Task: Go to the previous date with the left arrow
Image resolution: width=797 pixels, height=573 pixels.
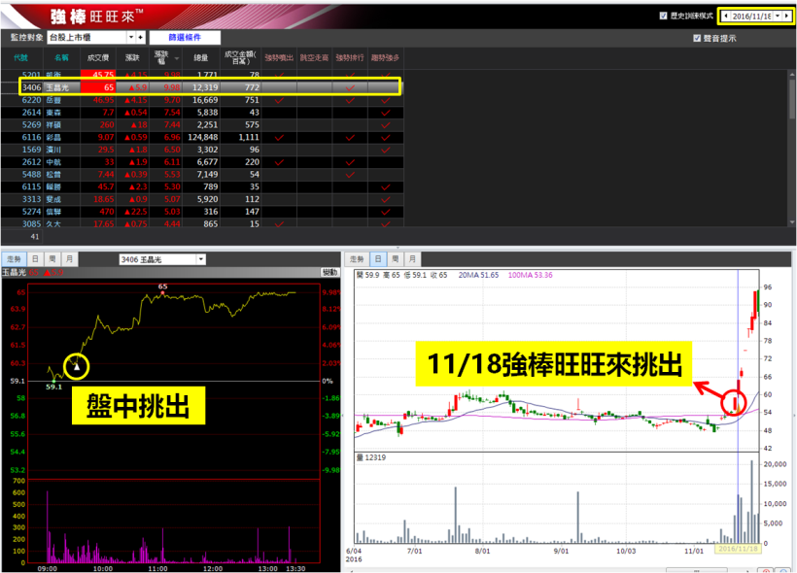Action: (x=725, y=16)
